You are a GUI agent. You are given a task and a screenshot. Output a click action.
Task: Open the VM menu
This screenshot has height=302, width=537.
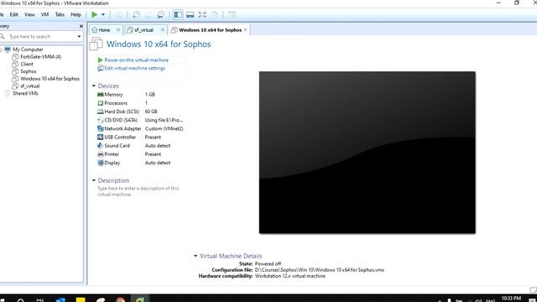pyautogui.click(x=44, y=14)
